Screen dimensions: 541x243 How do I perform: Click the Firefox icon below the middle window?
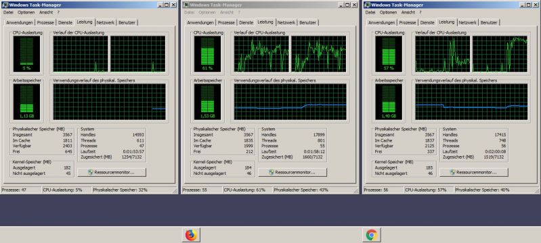tap(191, 235)
